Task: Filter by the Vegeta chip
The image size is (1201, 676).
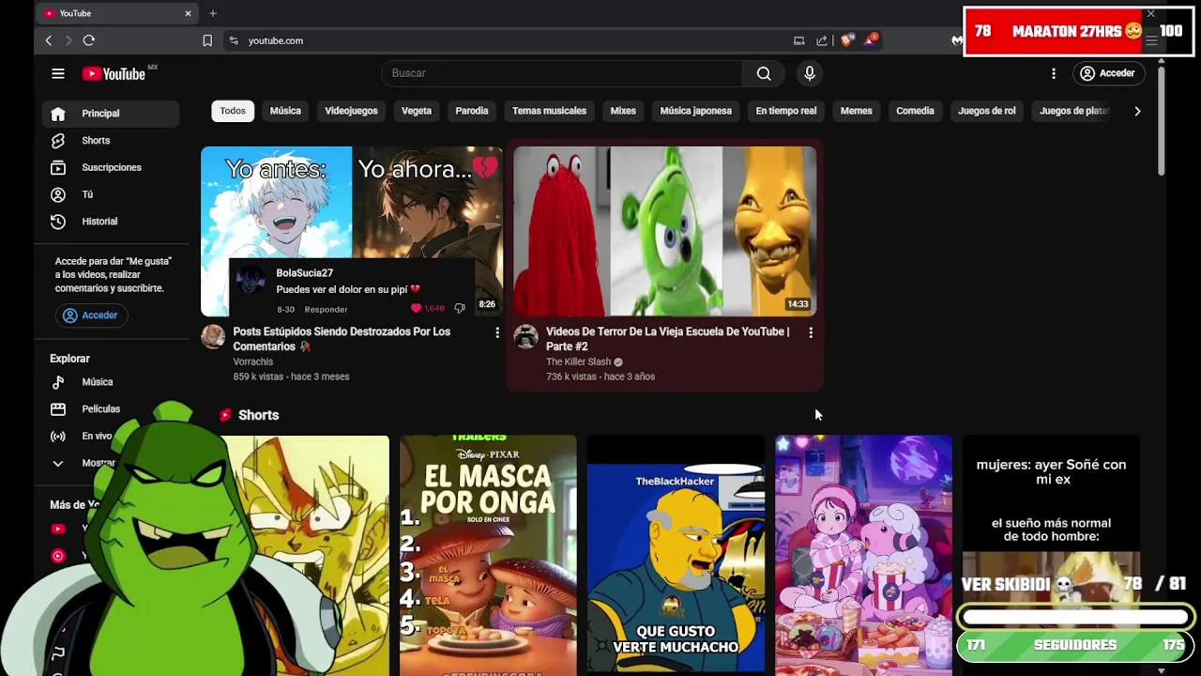Action: point(417,111)
